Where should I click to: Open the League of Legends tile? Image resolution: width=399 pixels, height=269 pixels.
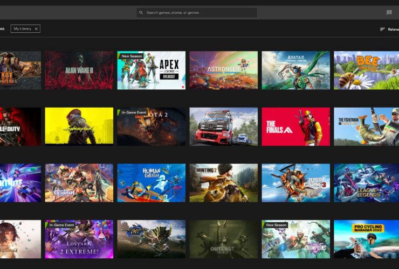click(x=367, y=183)
